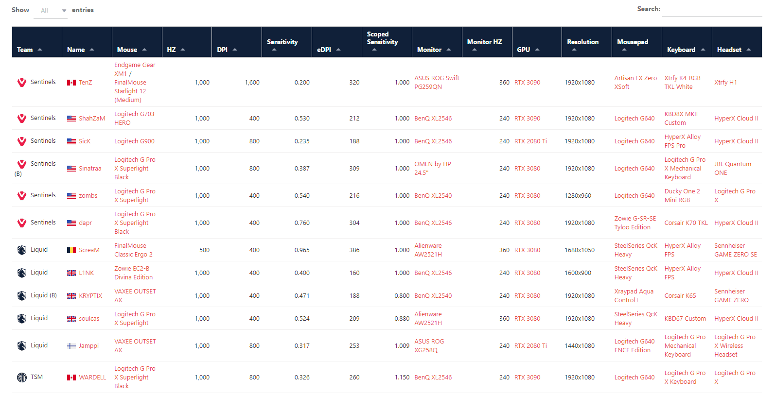
Task: Click Canadian flag beside WARDELL
Action: (71, 378)
